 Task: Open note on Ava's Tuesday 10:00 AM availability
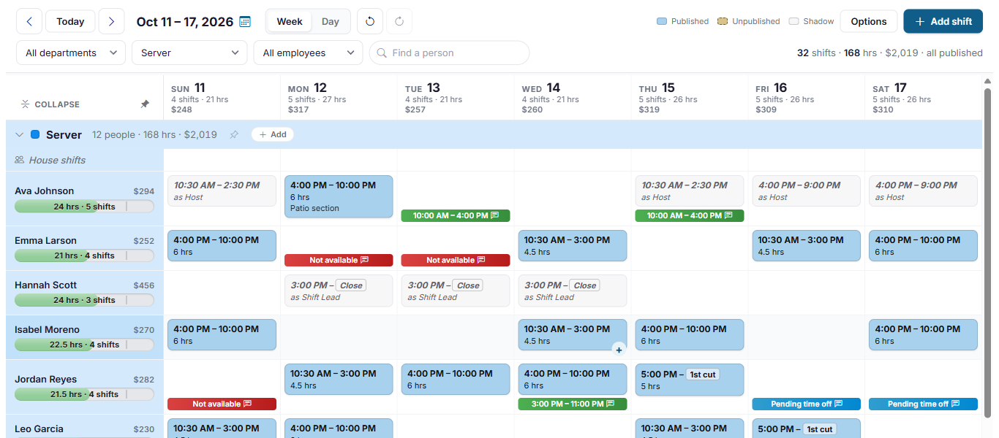tap(495, 215)
